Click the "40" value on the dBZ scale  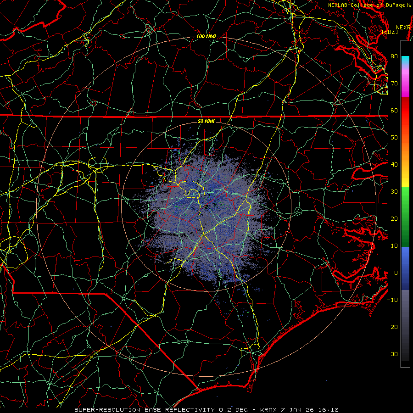coord(394,165)
